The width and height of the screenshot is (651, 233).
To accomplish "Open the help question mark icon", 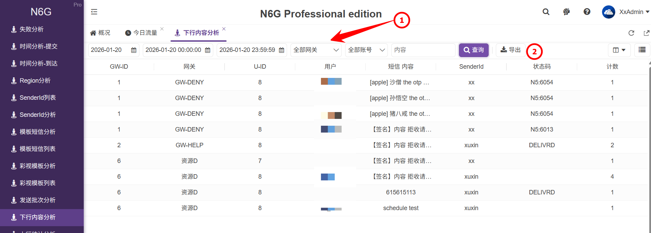I will click(x=587, y=12).
